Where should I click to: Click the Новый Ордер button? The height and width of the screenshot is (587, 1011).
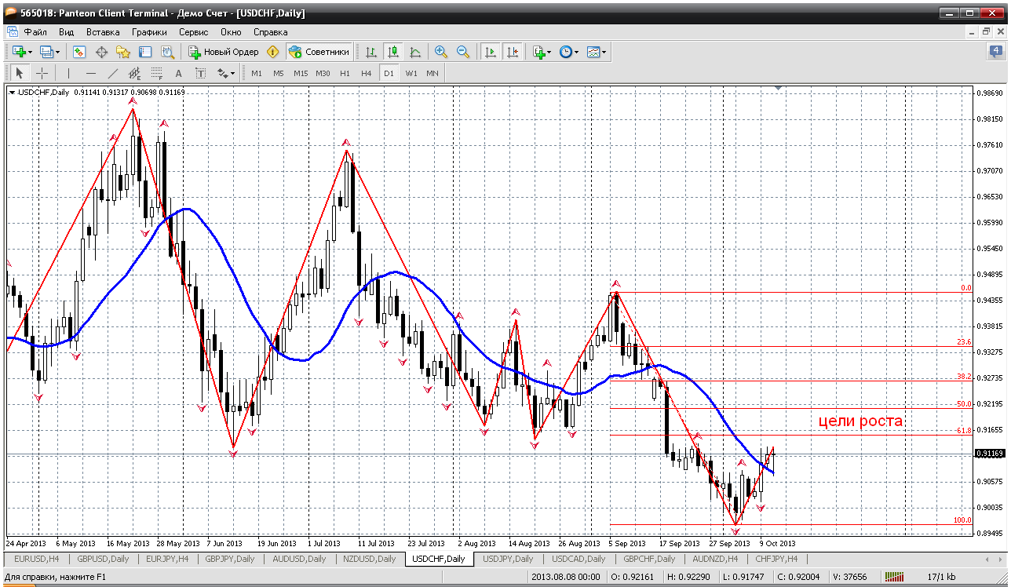click(x=224, y=52)
